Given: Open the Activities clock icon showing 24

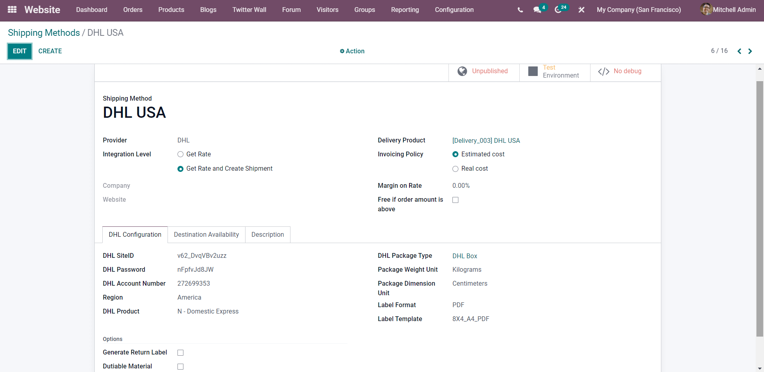Looking at the screenshot, I should [x=559, y=10].
